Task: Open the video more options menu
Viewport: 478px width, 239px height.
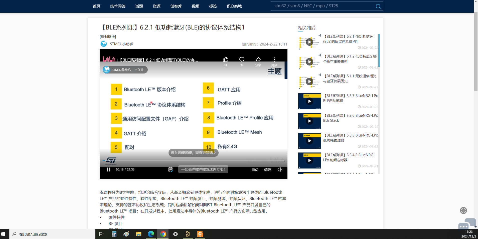Action: (274, 59)
